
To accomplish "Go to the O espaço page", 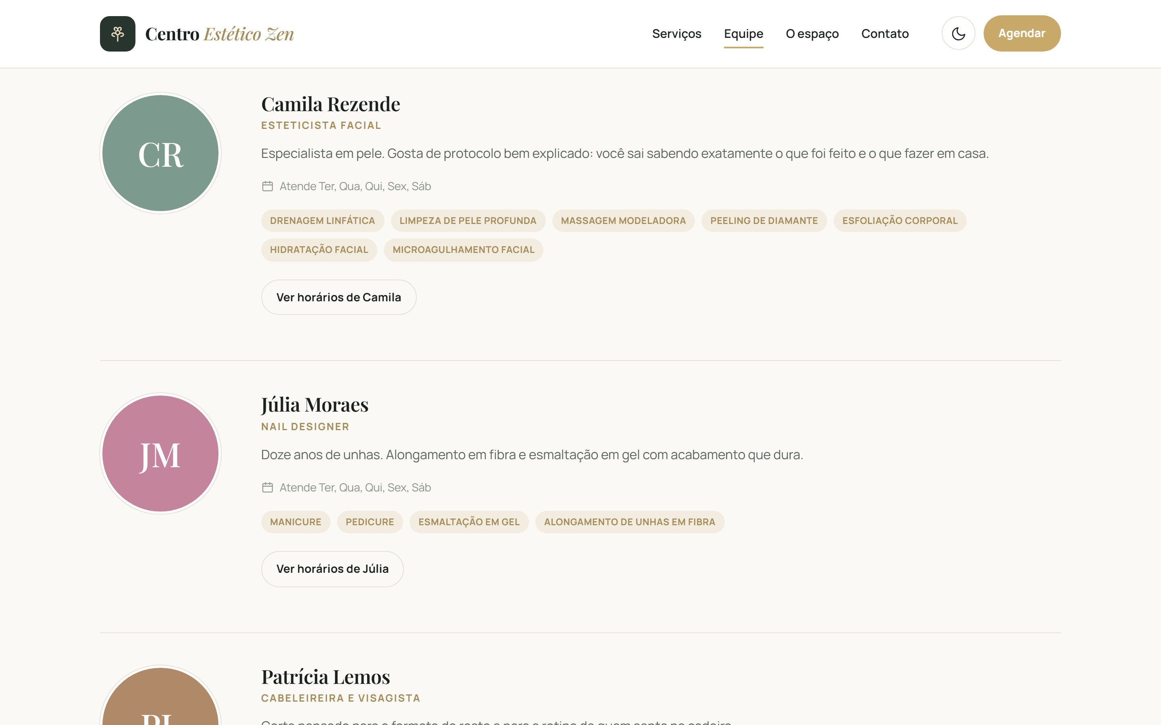I will [812, 33].
